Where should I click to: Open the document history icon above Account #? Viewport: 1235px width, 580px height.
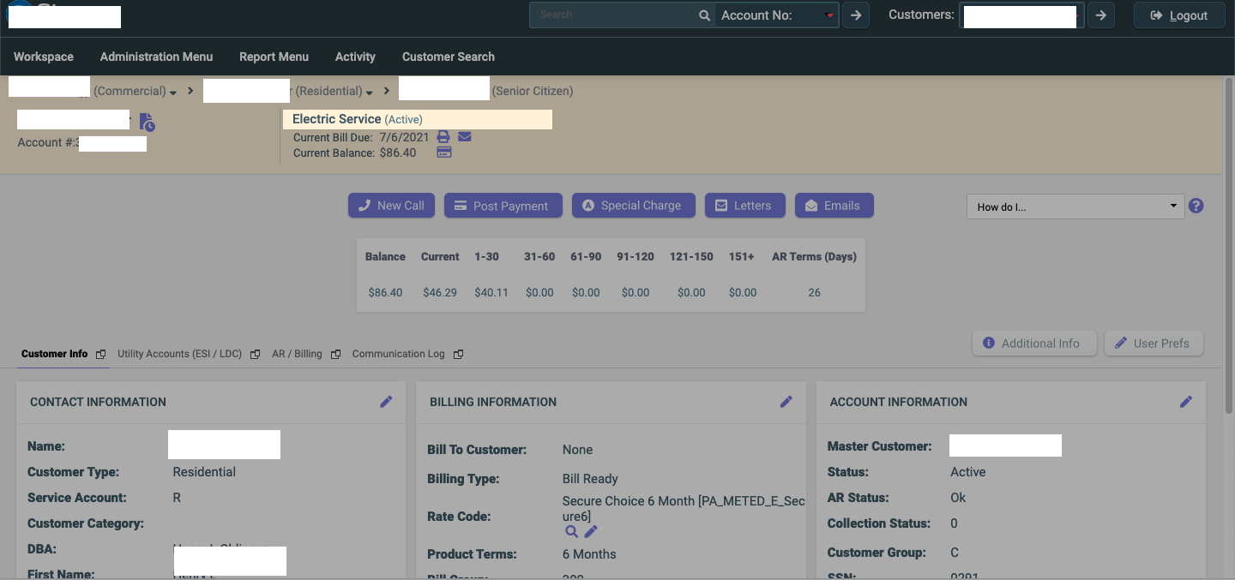tap(147, 123)
